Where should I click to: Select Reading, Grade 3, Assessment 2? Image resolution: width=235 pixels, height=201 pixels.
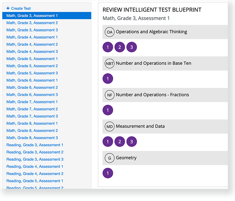(x=35, y=152)
